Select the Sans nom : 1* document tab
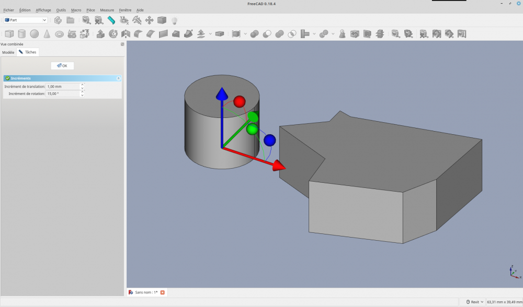This screenshot has width=523, height=307. [x=146, y=292]
